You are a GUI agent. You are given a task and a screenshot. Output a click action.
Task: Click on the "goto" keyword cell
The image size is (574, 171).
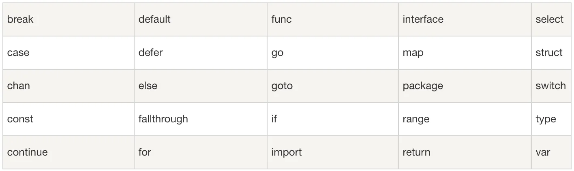(x=282, y=86)
